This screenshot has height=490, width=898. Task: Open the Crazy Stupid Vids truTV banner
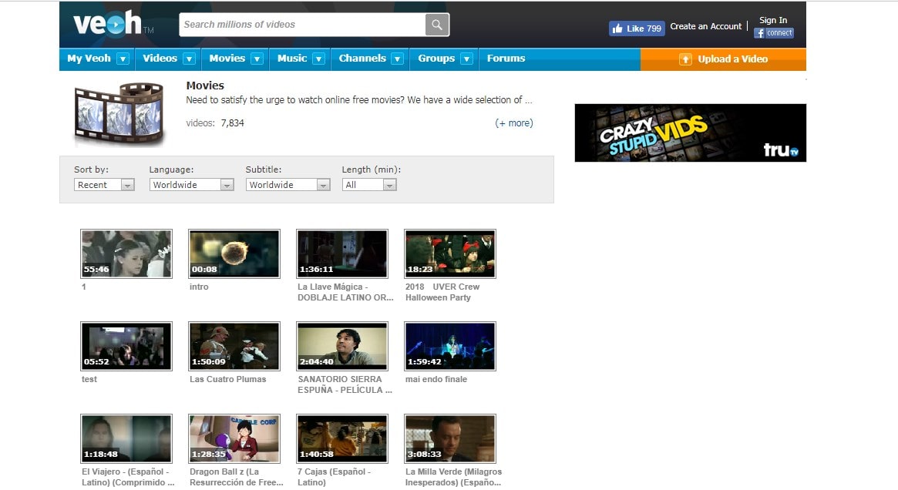point(690,133)
